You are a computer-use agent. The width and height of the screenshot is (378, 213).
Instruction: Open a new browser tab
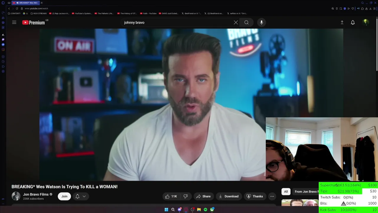point(42,3)
